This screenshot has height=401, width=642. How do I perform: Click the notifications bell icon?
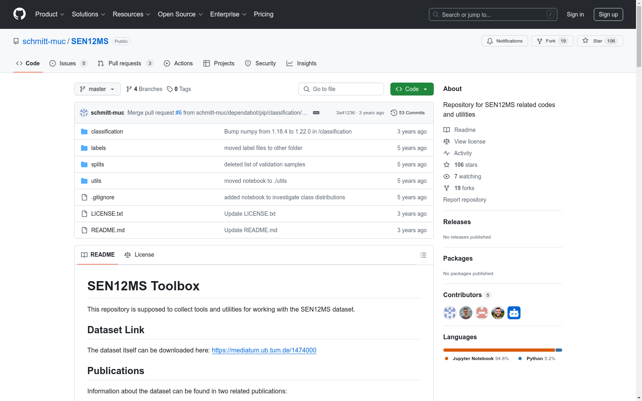coord(490,41)
